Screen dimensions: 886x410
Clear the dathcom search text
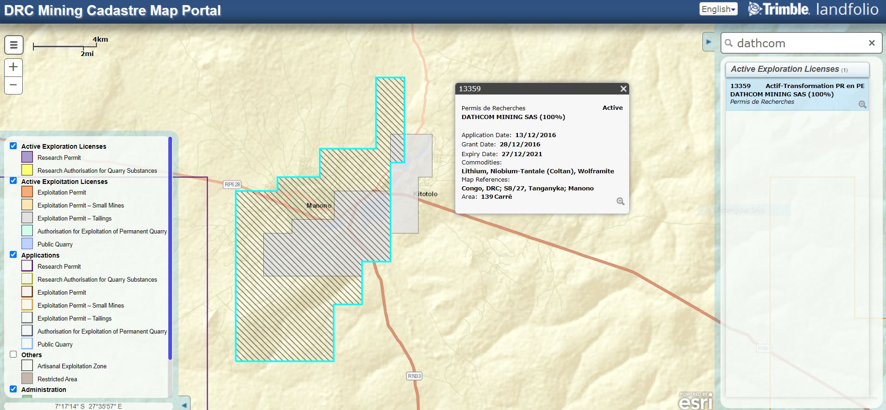(x=872, y=43)
